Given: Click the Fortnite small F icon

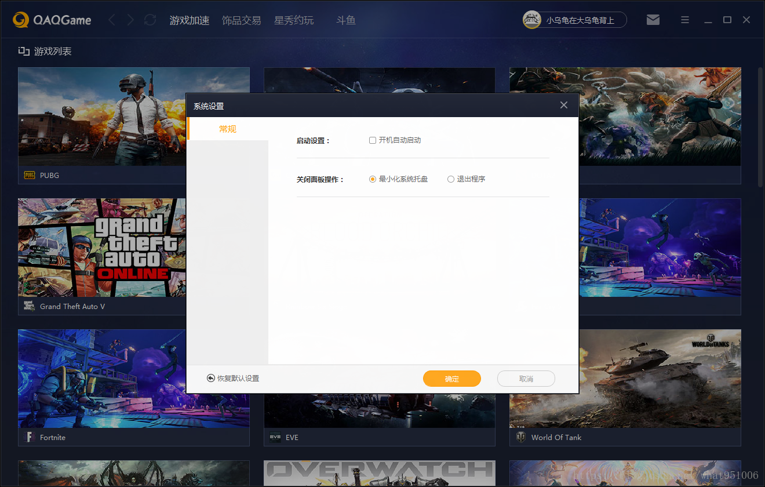Looking at the screenshot, I should click(x=30, y=437).
